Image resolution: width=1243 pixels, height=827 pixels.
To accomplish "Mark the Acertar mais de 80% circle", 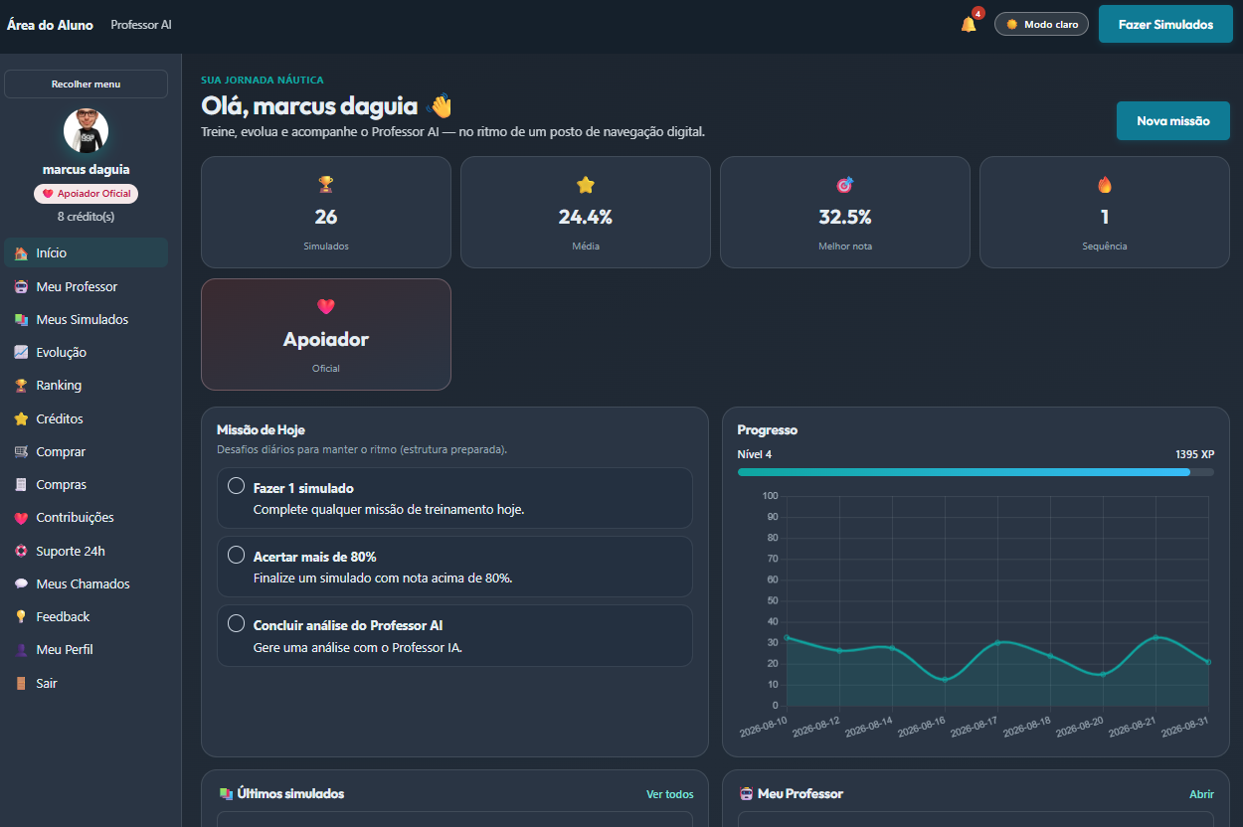I will tap(236, 555).
